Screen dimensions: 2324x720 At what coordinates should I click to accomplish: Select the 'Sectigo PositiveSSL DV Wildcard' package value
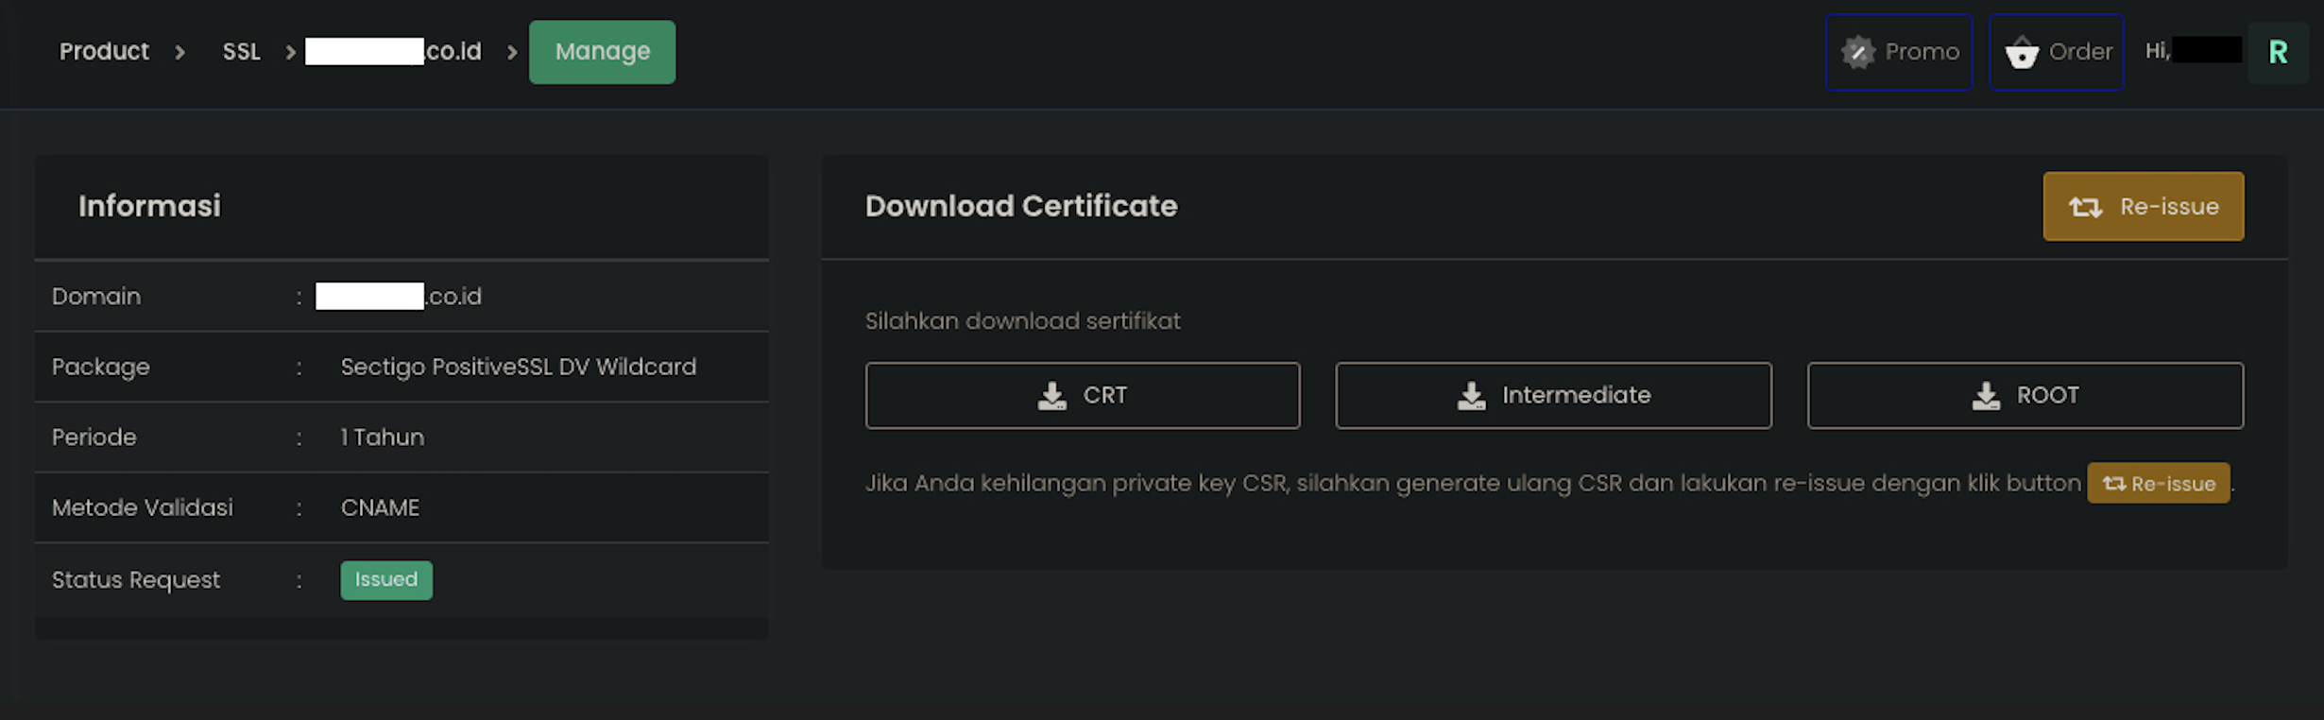tap(519, 367)
